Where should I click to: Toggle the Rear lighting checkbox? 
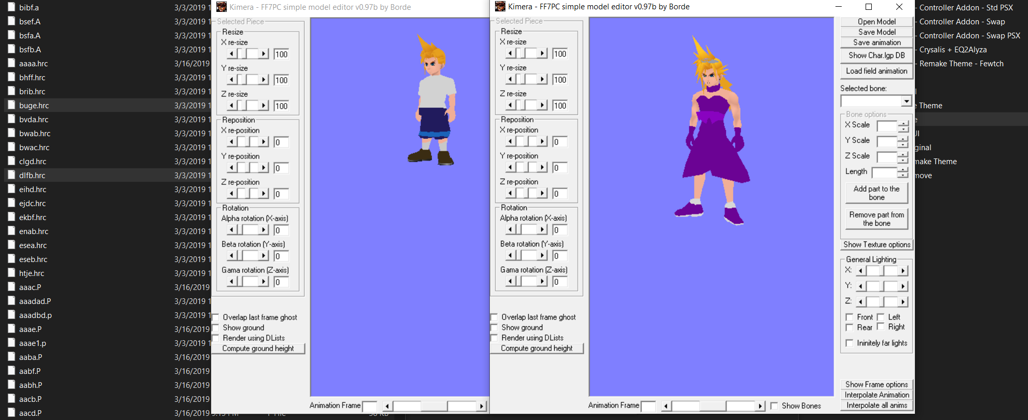tap(849, 327)
